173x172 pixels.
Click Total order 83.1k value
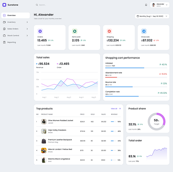pyautogui.click(x=132, y=156)
